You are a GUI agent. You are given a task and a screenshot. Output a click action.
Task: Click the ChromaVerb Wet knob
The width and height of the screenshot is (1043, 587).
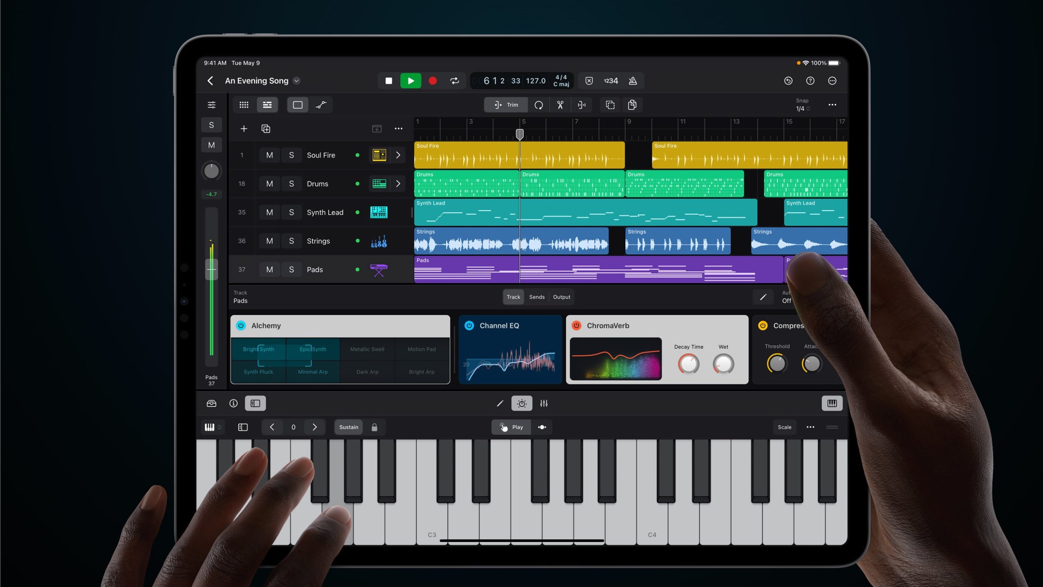pyautogui.click(x=723, y=364)
